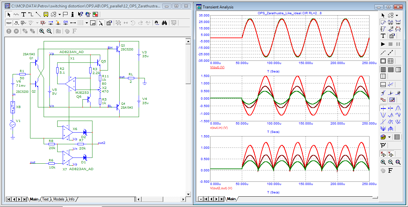Toggle power display (flame icon)
The width and height of the screenshot is (408, 207).
pos(58,23)
